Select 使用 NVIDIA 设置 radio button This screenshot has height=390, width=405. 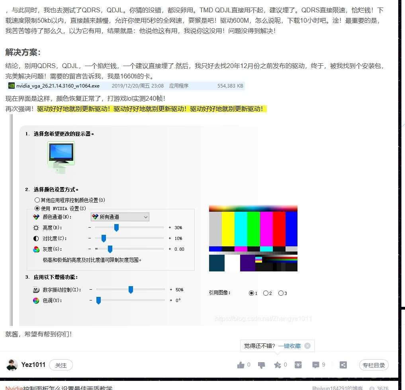37,208
